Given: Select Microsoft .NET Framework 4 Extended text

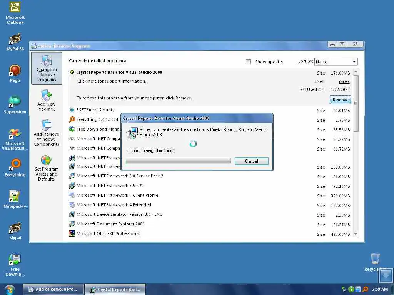Looking at the screenshot, I should click(x=114, y=205).
